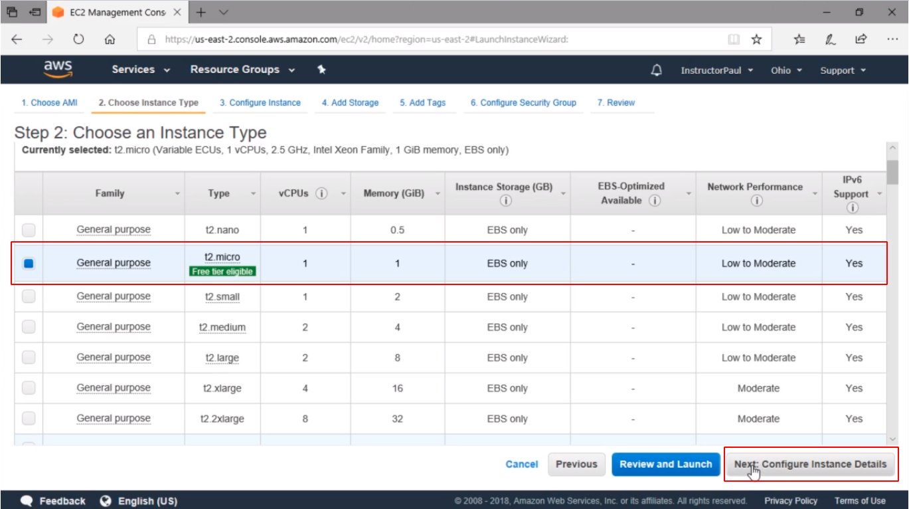Open the Memory column filter arrow
Viewport: 909px width, 509px height.
[x=437, y=193]
